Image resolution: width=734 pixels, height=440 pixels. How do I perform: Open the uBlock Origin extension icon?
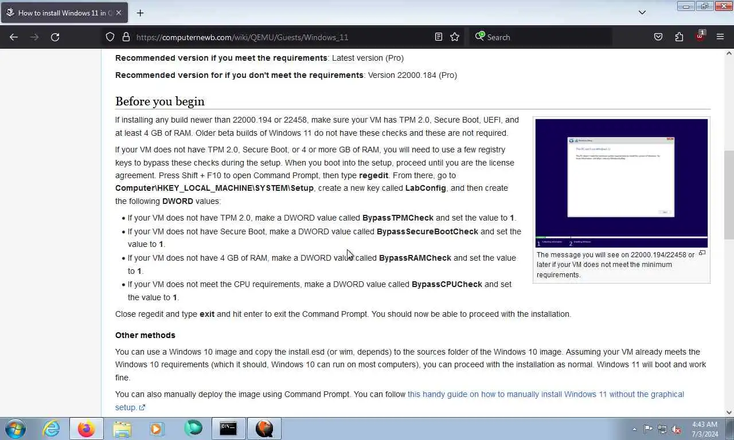click(700, 37)
